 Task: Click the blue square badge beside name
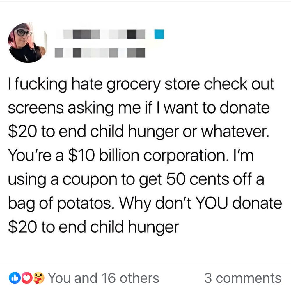click(159, 34)
